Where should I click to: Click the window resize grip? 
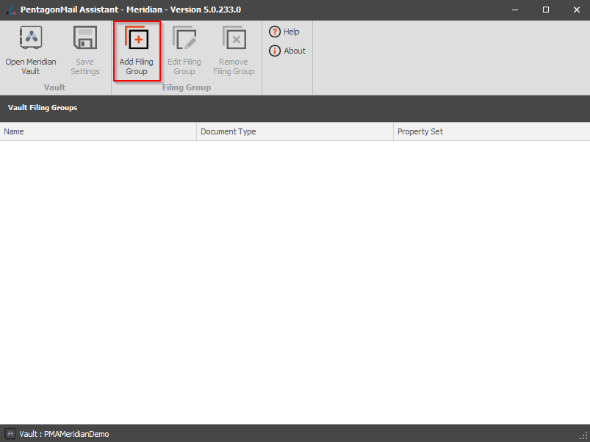(584, 436)
